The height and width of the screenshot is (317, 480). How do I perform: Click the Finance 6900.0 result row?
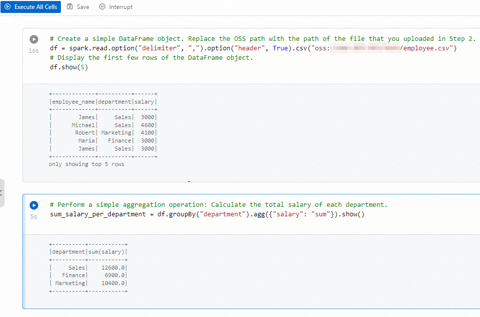coord(88,275)
